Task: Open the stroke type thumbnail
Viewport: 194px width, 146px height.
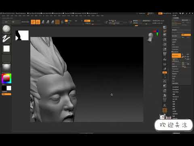Action: [6, 39]
